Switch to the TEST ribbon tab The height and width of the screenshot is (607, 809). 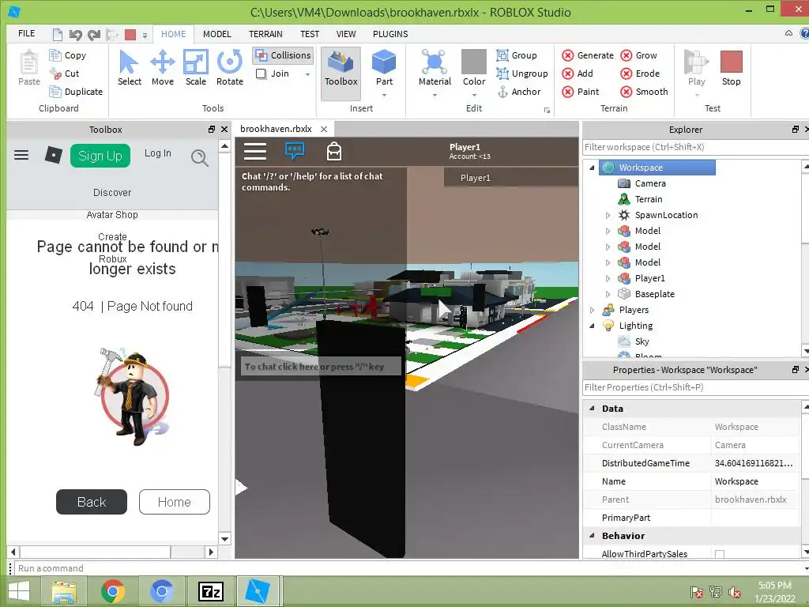click(x=310, y=34)
